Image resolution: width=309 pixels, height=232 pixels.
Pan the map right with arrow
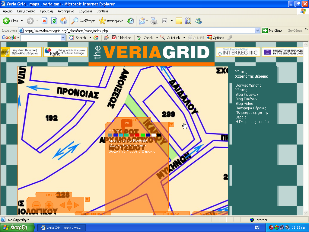coord(77,205)
